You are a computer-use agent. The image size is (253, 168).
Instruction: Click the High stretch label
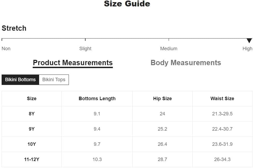point(247,49)
